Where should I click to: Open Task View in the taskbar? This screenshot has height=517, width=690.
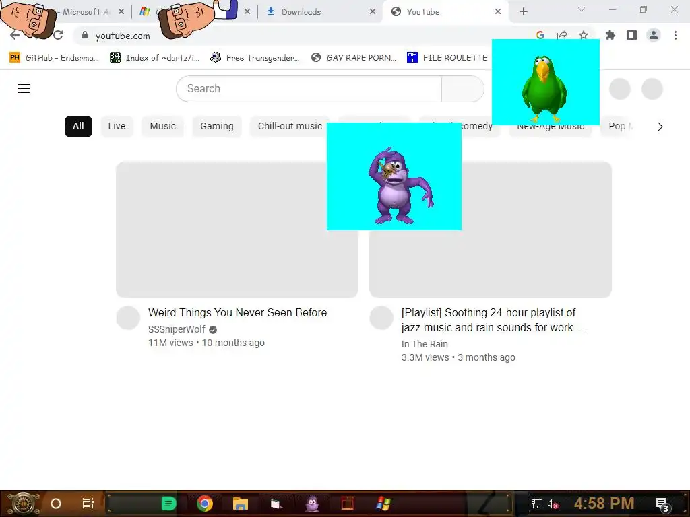click(x=88, y=504)
